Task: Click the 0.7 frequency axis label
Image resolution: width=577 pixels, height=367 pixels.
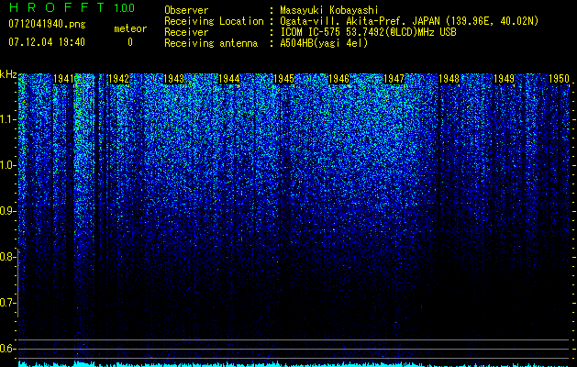Action: pos(8,303)
